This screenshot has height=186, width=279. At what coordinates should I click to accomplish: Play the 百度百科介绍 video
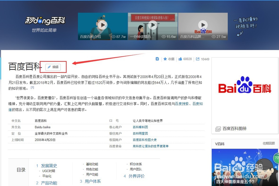103,25
